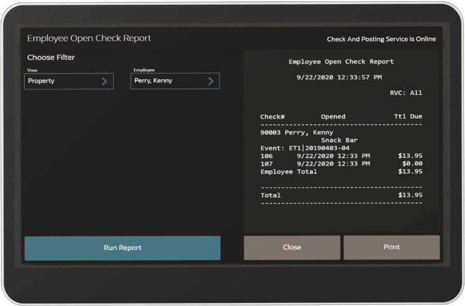This screenshot has width=465, height=306.
Task: Select check 107 row in the report
Action: coord(342,164)
